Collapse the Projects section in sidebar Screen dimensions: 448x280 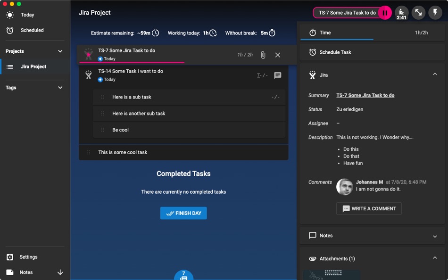60,51
